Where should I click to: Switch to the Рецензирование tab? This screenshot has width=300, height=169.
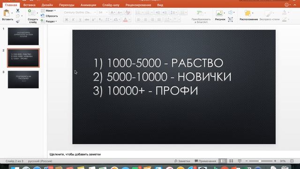138,5
